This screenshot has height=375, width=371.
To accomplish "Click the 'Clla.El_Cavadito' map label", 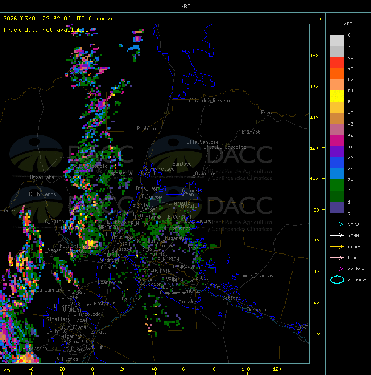I will pos(225,147).
